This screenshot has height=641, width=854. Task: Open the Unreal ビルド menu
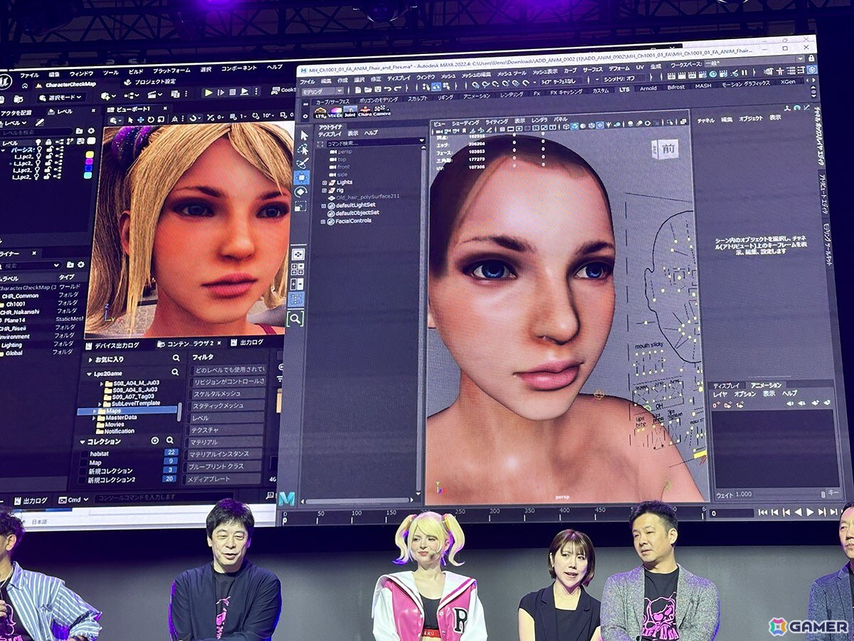tap(136, 71)
